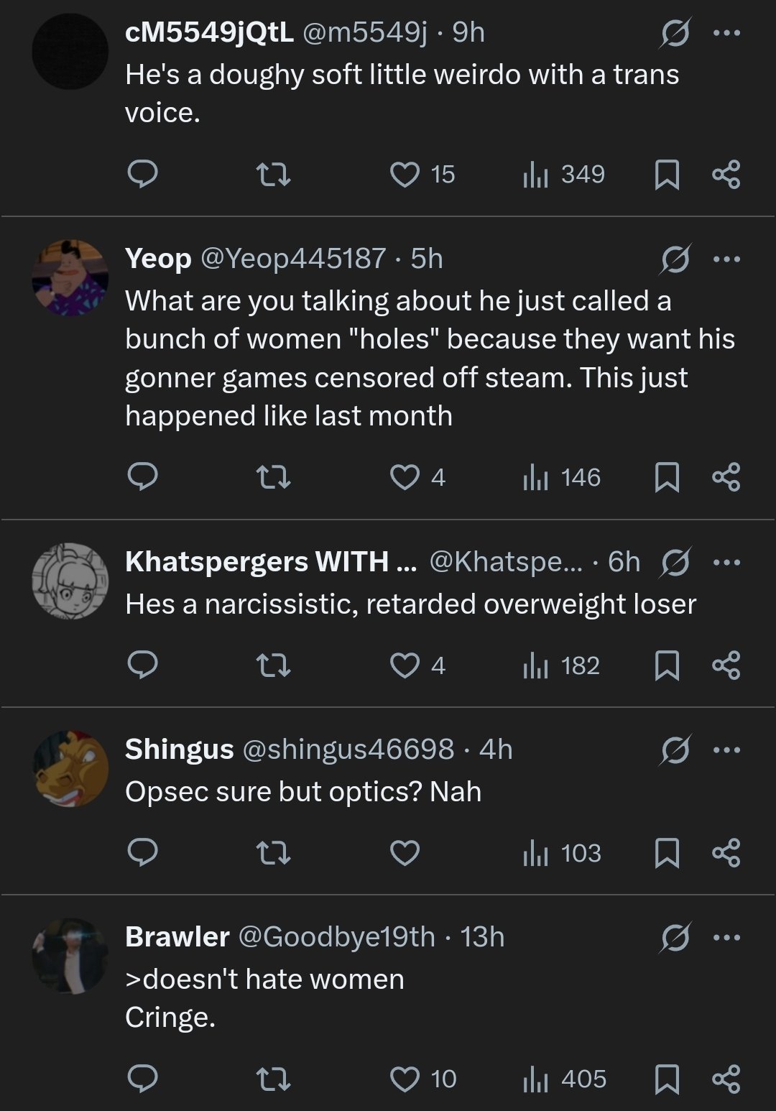Bookmark Yeop's tweet
The image size is (776, 1111).
click(667, 478)
